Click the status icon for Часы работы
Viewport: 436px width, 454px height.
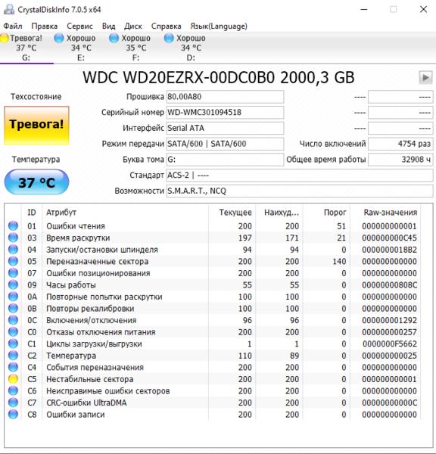click(13, 285)
